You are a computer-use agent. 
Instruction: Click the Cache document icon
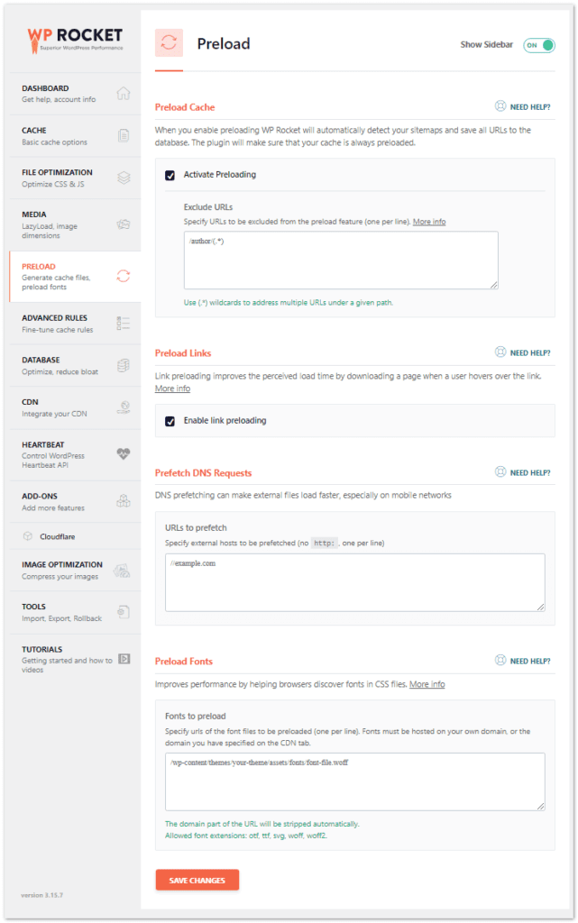(123, 135)
